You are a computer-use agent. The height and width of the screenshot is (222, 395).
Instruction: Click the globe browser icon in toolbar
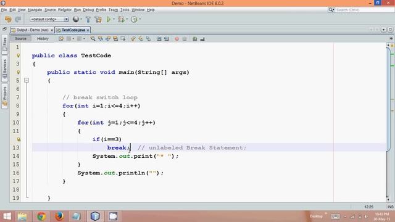tap(75, 19)
